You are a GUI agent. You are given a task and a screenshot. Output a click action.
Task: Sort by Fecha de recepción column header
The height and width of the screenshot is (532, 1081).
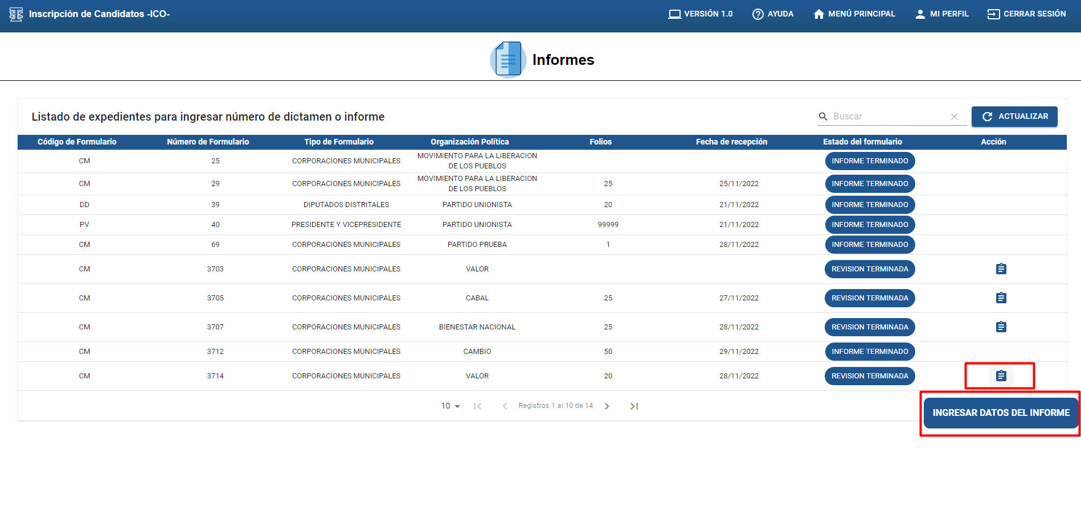[x=731, y=142]
